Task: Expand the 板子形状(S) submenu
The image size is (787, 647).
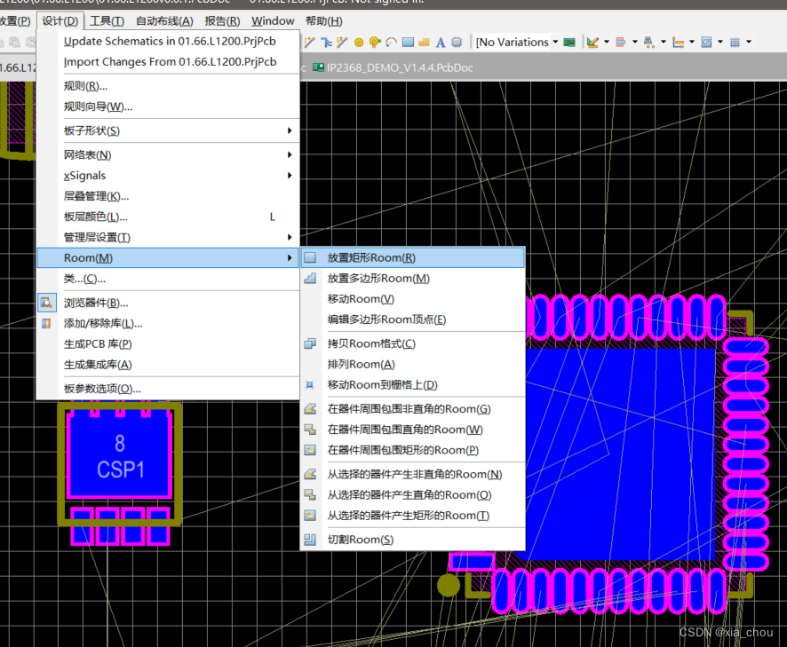Action: [168, 130]
